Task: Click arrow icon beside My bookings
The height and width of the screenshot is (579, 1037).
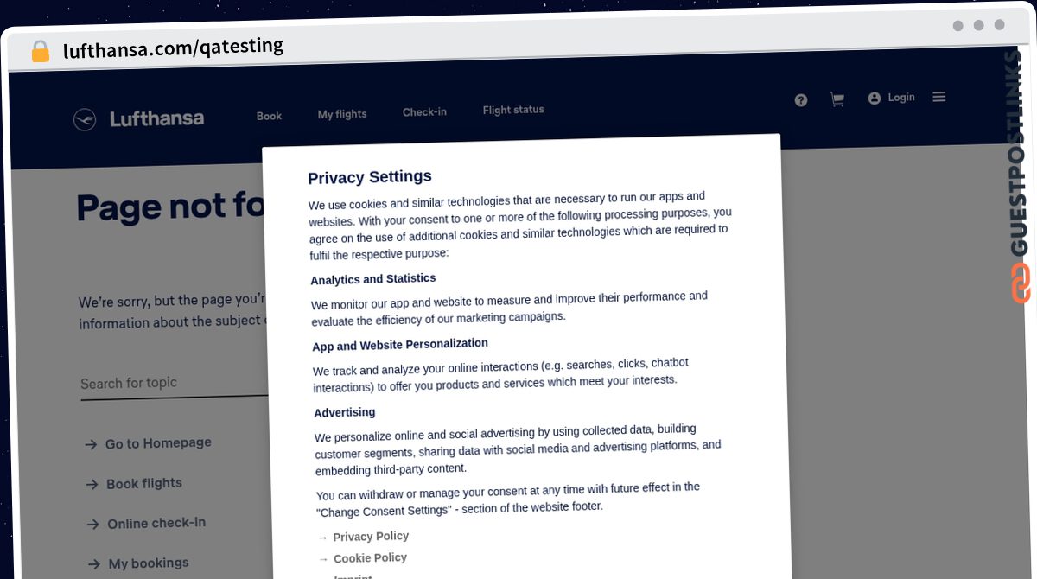Action: coord(93,565)
